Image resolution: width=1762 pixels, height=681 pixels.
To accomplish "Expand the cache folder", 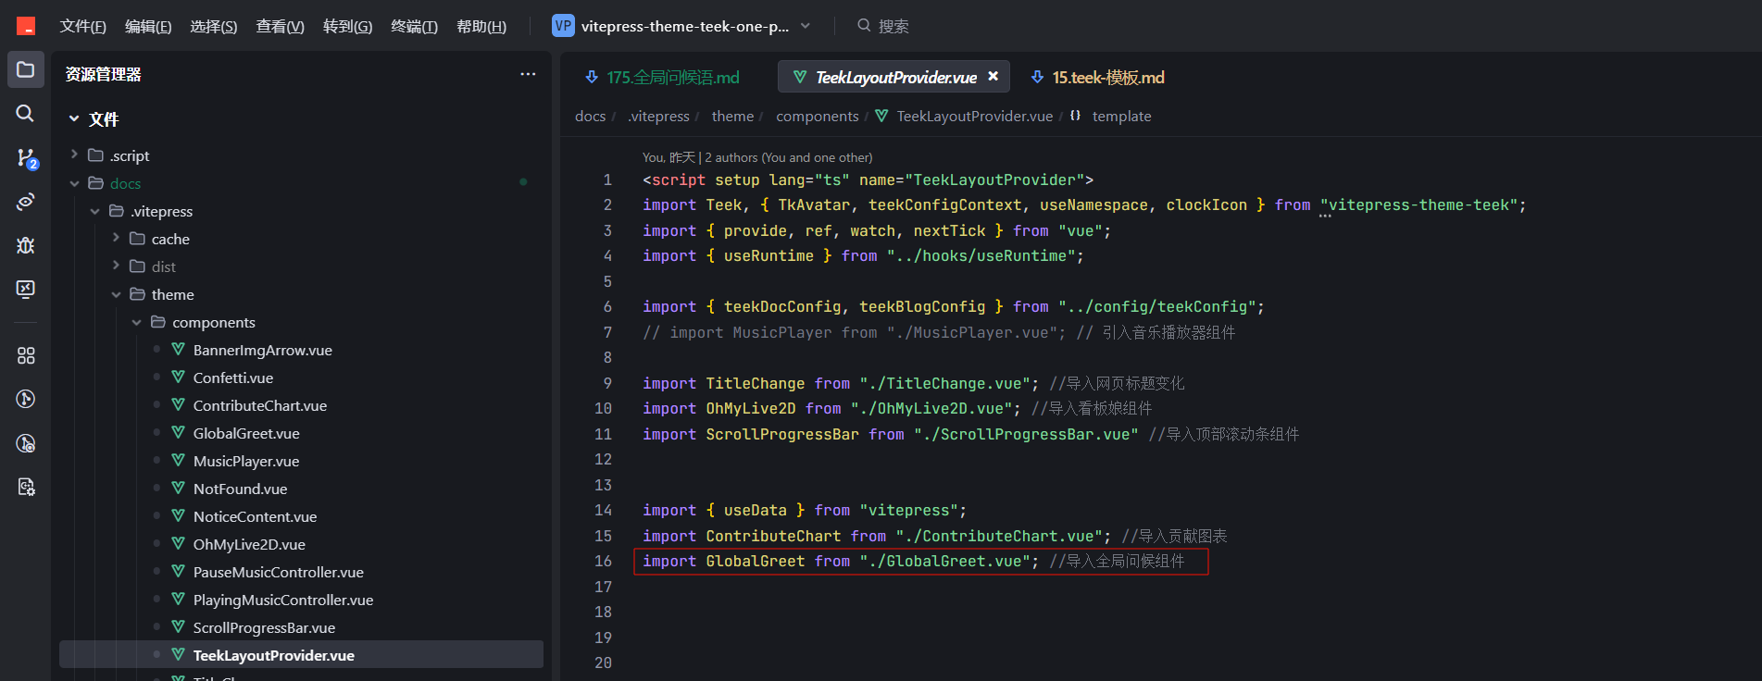I will 117,238.
